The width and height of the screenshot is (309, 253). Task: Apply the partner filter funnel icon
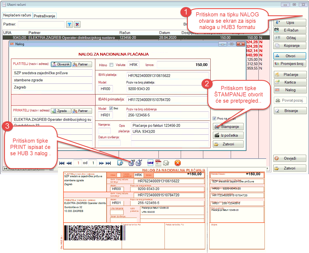point(69,24)
